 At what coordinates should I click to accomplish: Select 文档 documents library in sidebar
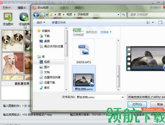click(x=45, y=72)
